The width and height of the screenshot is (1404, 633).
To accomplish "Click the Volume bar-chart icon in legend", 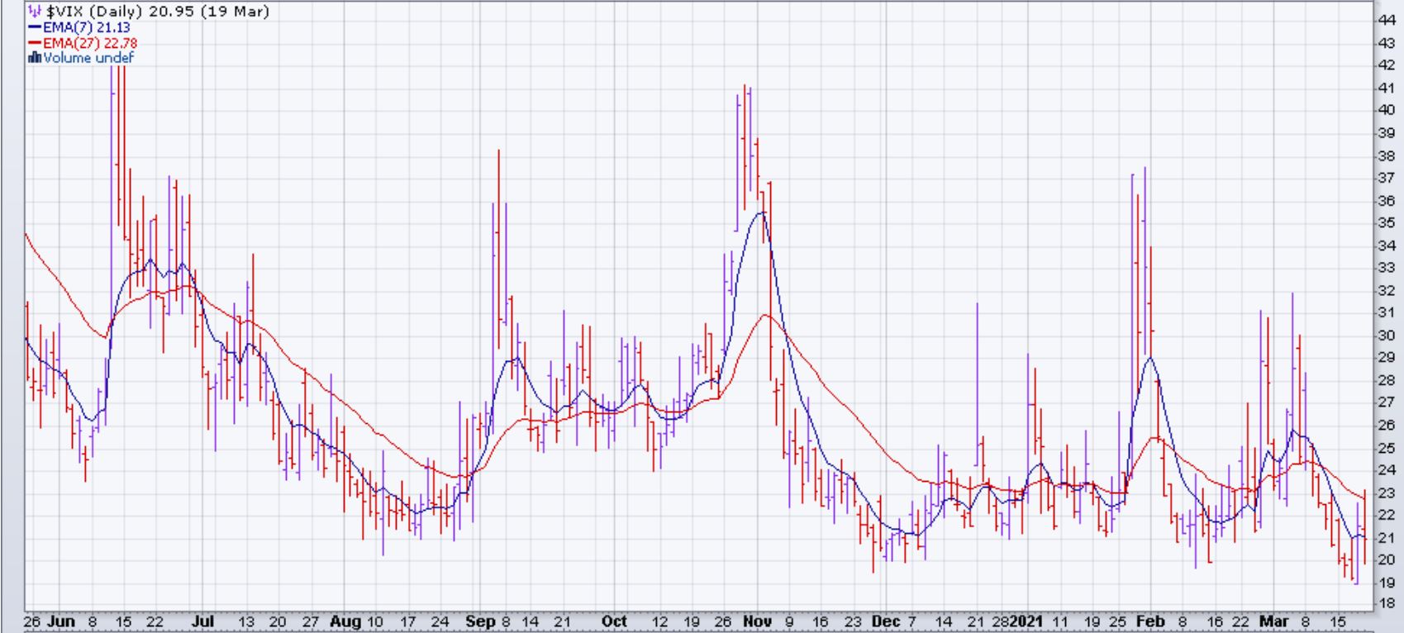I will 34,58.
